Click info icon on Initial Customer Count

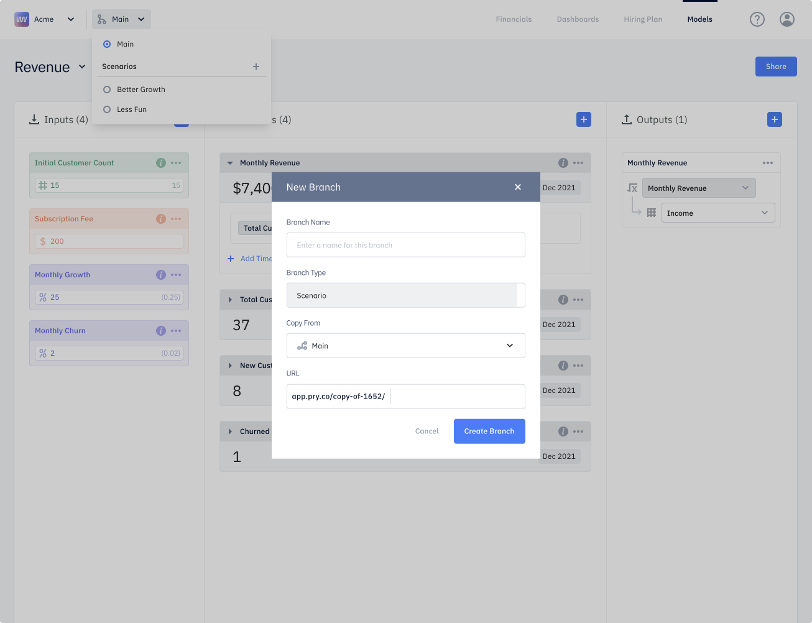pyautogui.click(x=161, y=163)
